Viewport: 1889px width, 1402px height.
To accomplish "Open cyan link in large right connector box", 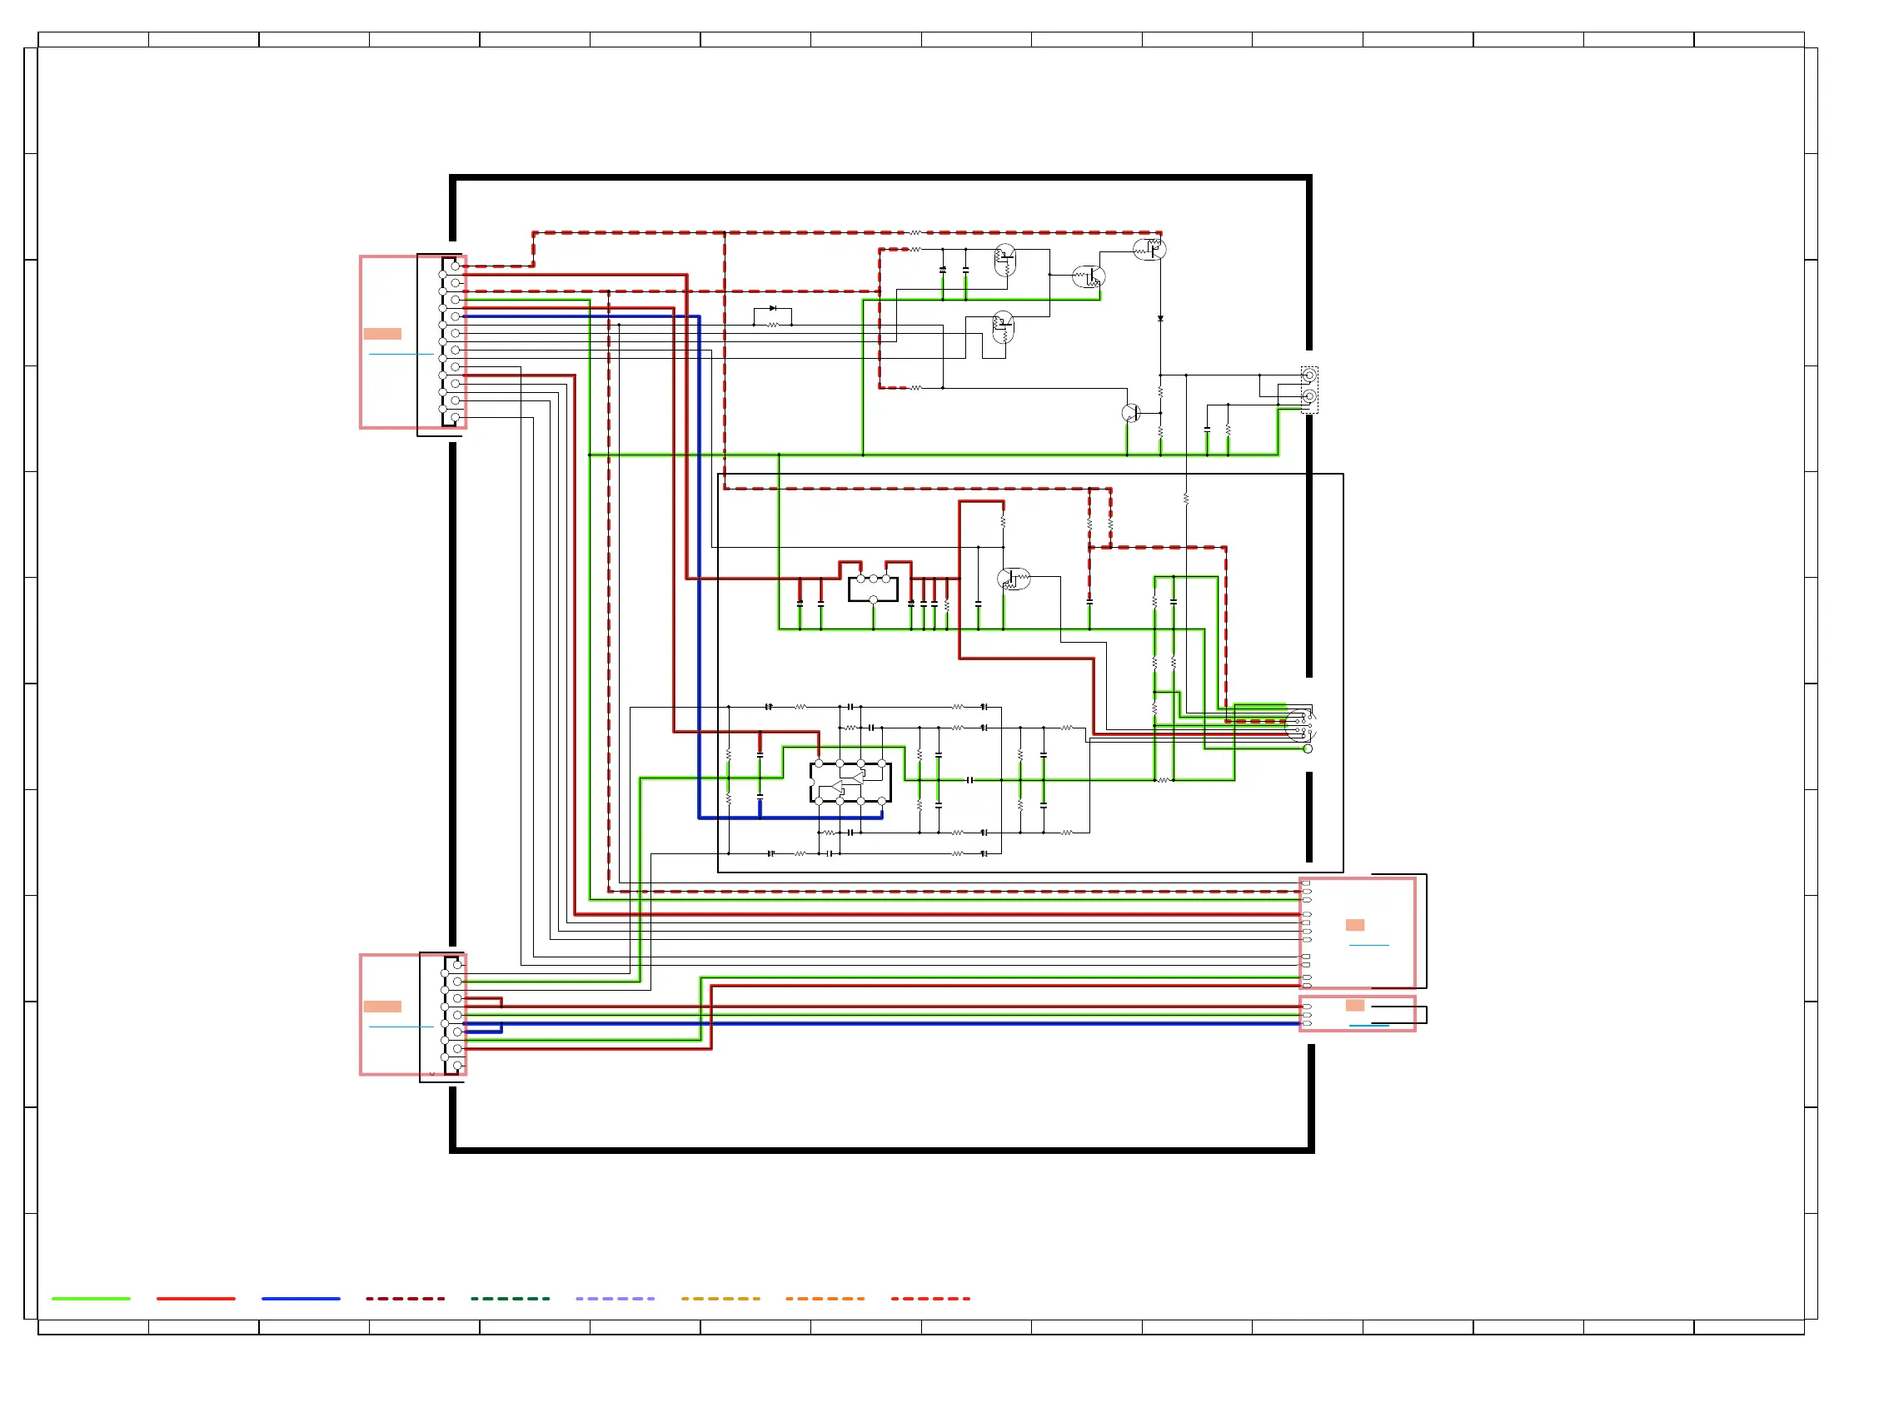I will click(1368, 945).
